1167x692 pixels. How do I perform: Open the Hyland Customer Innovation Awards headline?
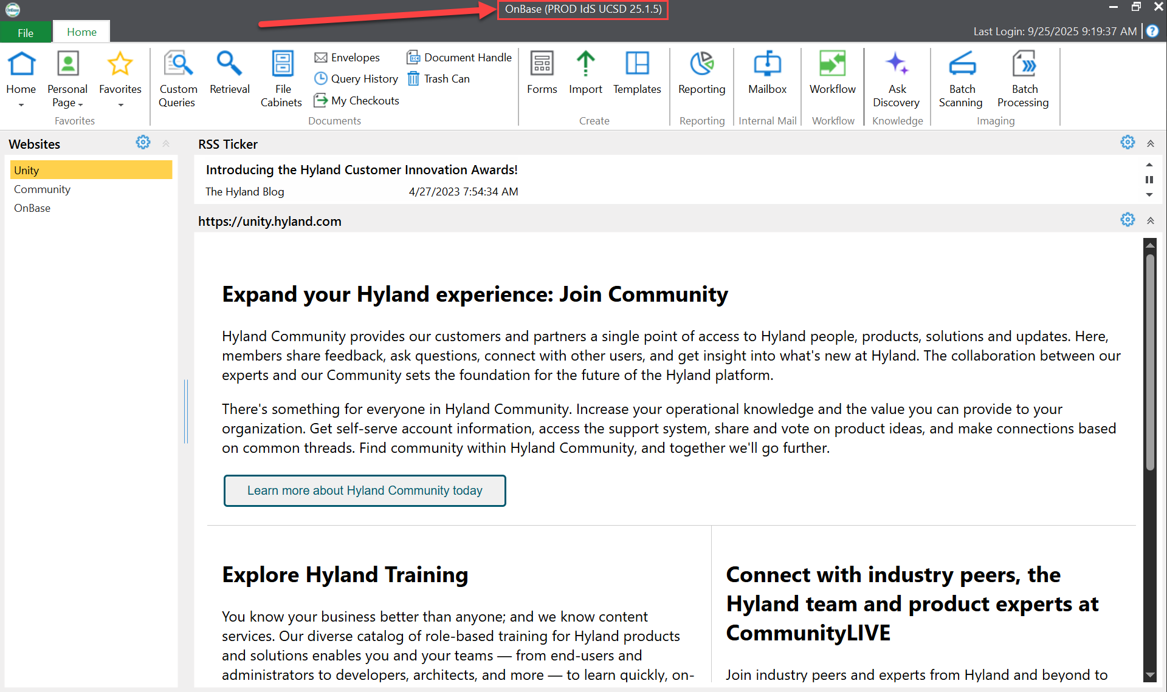[x=362, y=170]
